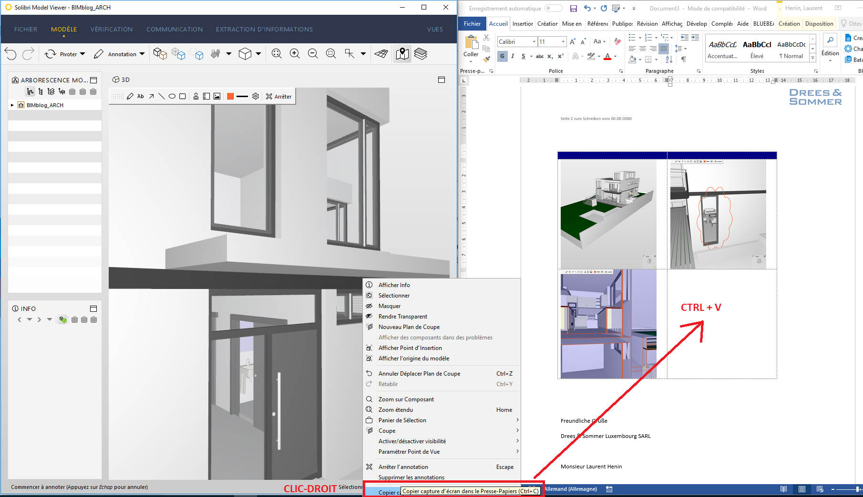
Task: Click the zoom out magnifier icon
Action: tap(313, 54)
